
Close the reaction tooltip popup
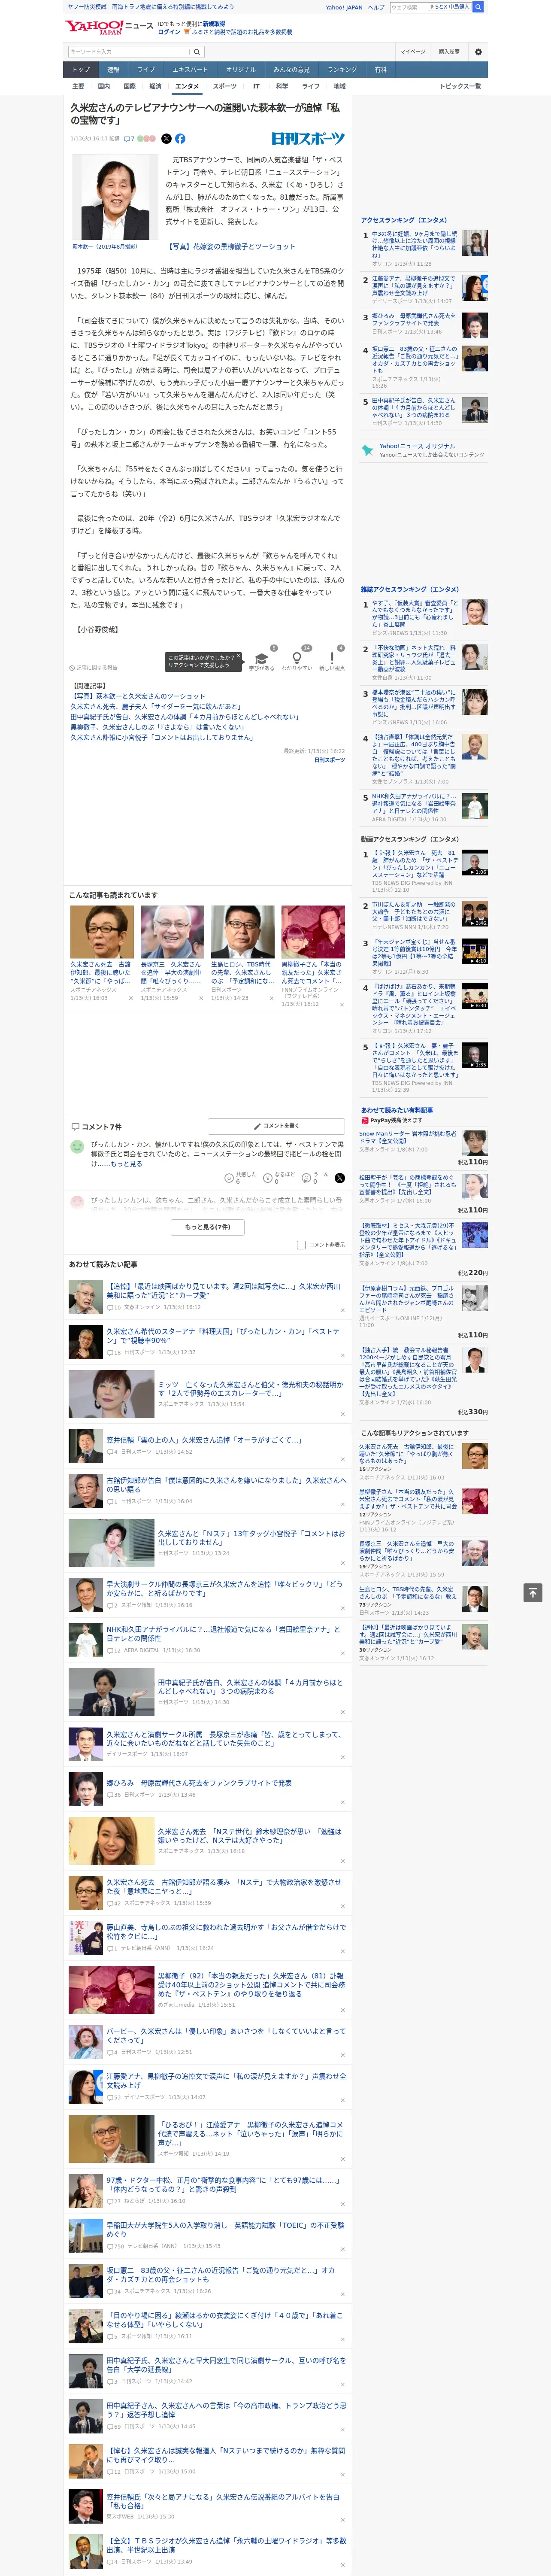(x=239, y=657)
